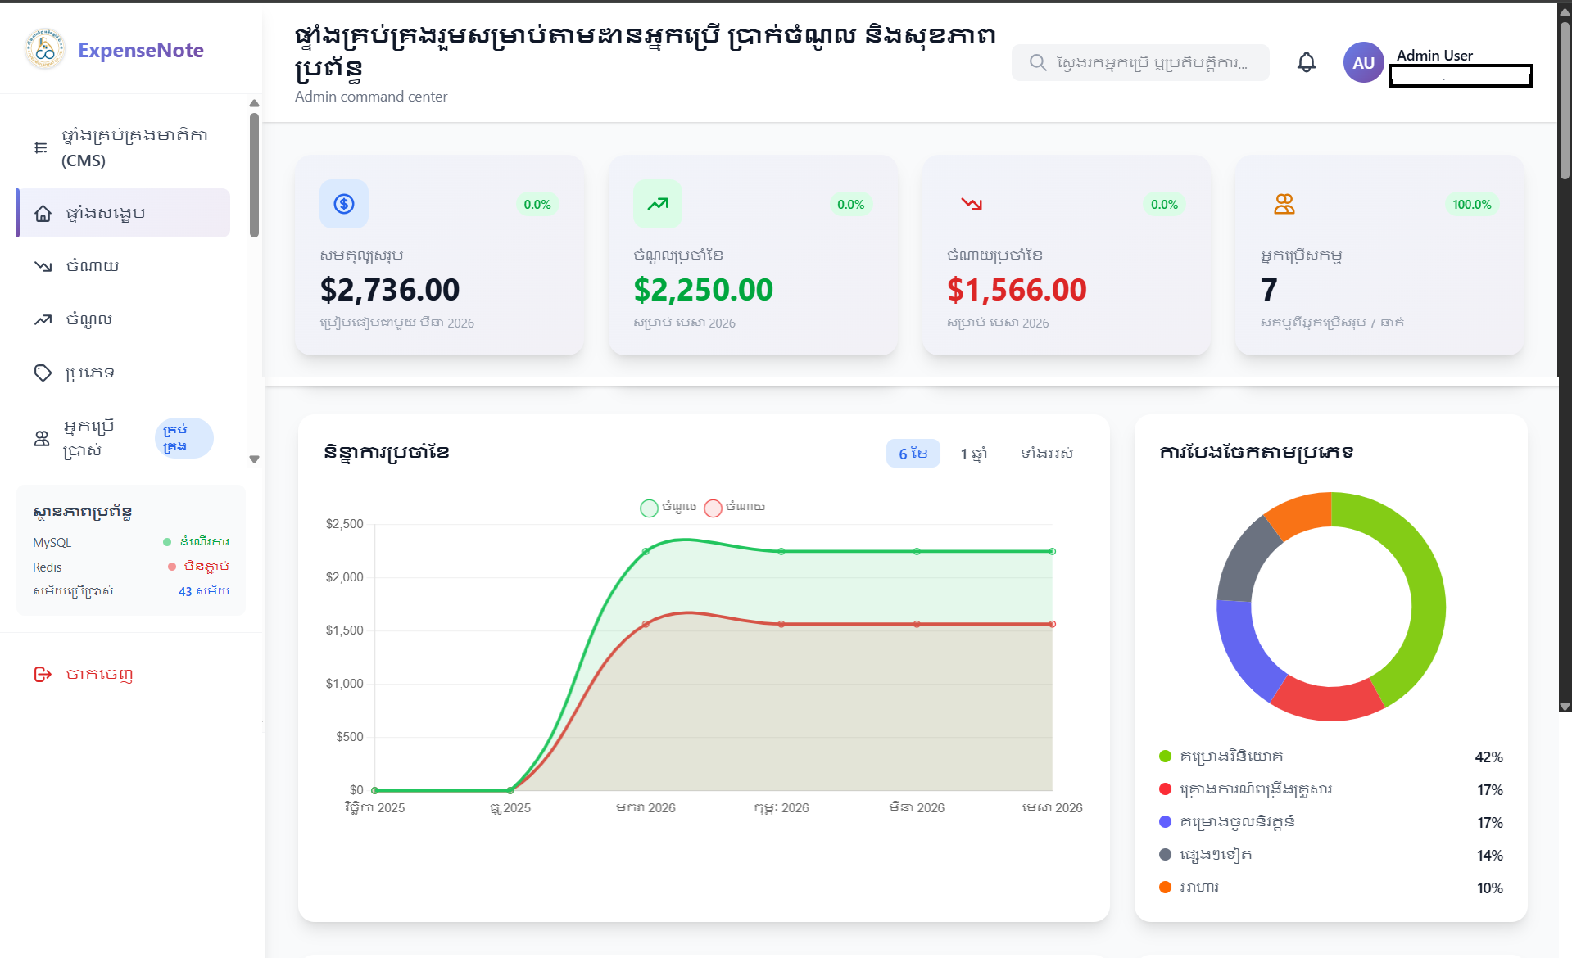Image resolution: width=1572 pixels, height=958 pixels.
Task: Show the all-time chart range
Action: pos(1046,453)
